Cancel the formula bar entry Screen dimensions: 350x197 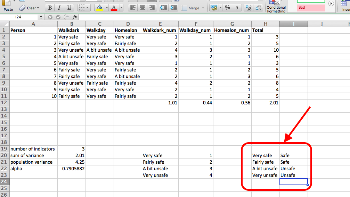[50, 17]
